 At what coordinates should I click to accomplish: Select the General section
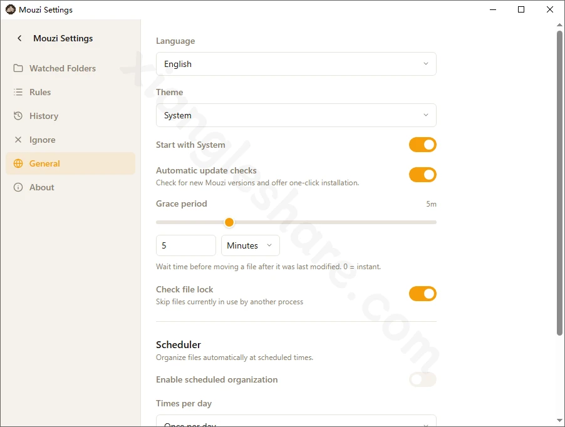[x=70, y=163]
